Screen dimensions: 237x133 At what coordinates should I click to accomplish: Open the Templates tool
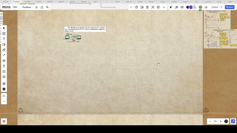pos(4,34)
